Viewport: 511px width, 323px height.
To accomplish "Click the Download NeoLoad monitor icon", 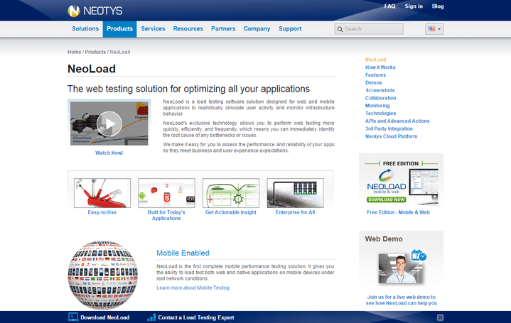I will point(72,317).
